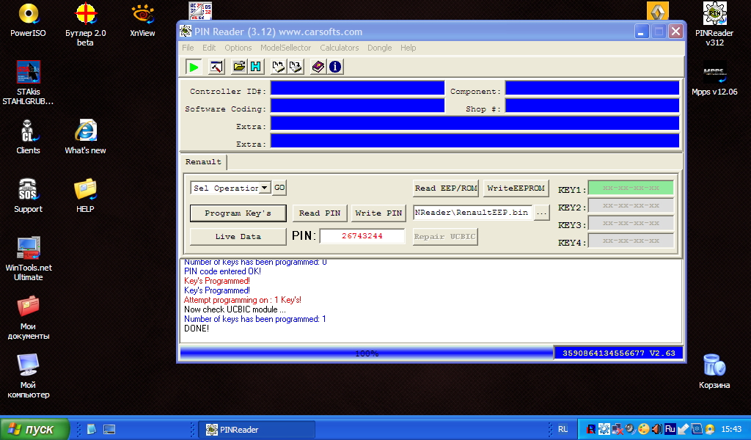Image resolution: width=751 pixels, height=440 pixels.
Task: Open What's new desktop shortcut
Action: [85, 137]
